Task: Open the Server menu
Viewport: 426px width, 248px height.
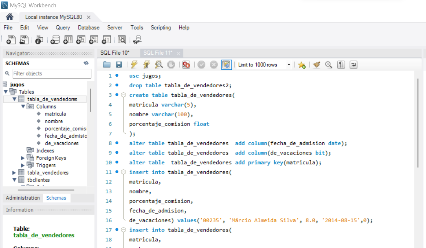Action: [115, 28]
